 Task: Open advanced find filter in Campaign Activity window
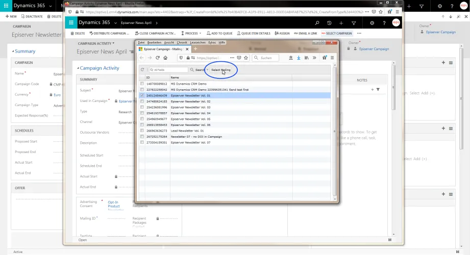[354, 23]
